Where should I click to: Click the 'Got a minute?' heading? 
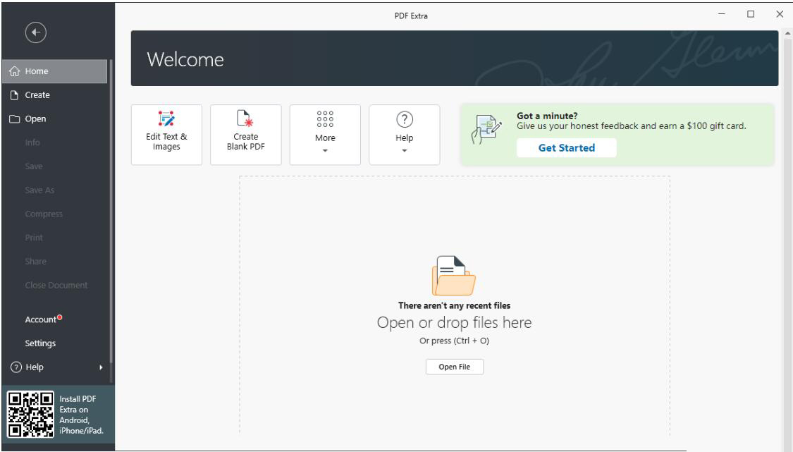(x=547, y=116)
